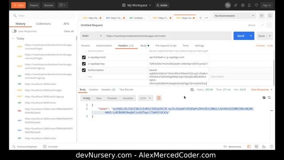
Task: Search the response with magnifier icon
Action: point(269,98)
